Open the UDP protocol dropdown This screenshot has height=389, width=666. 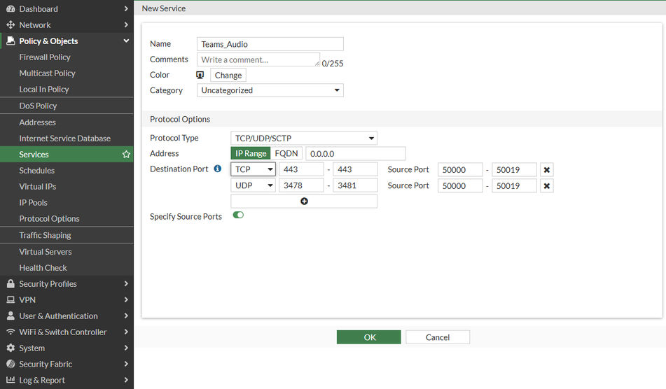[253, 185]
